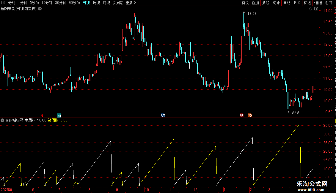Click the 鲁阳节能(日线,前复权) title

pyautogui.click(x=19, y=9)
